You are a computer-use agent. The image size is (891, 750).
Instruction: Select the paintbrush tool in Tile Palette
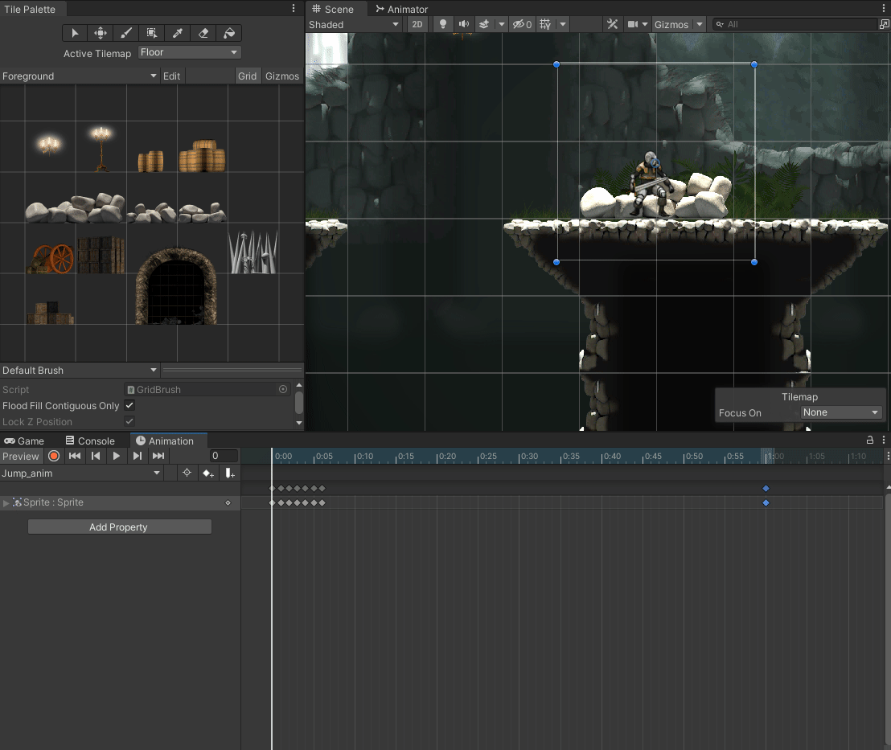click(x=126, y=33)
